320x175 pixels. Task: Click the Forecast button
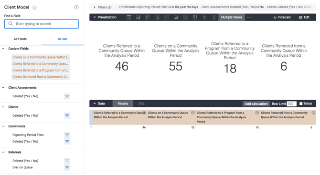coord(282,17)
